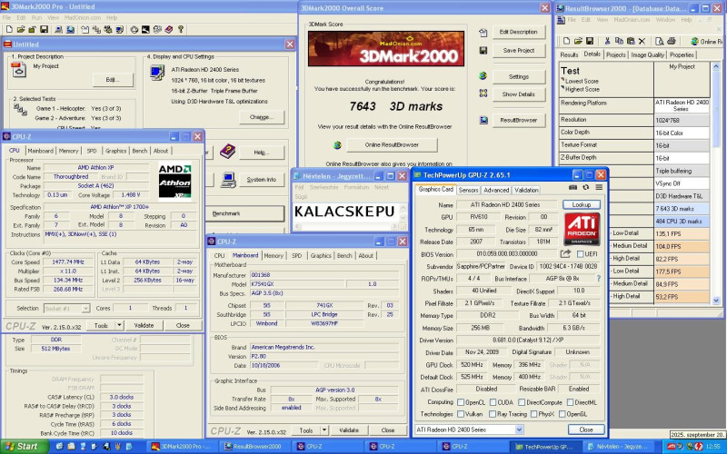Toggle the PhysX checkbox in GPU-Z
The width and height of the screenshot is (727, 454).
tap(533, 414)
